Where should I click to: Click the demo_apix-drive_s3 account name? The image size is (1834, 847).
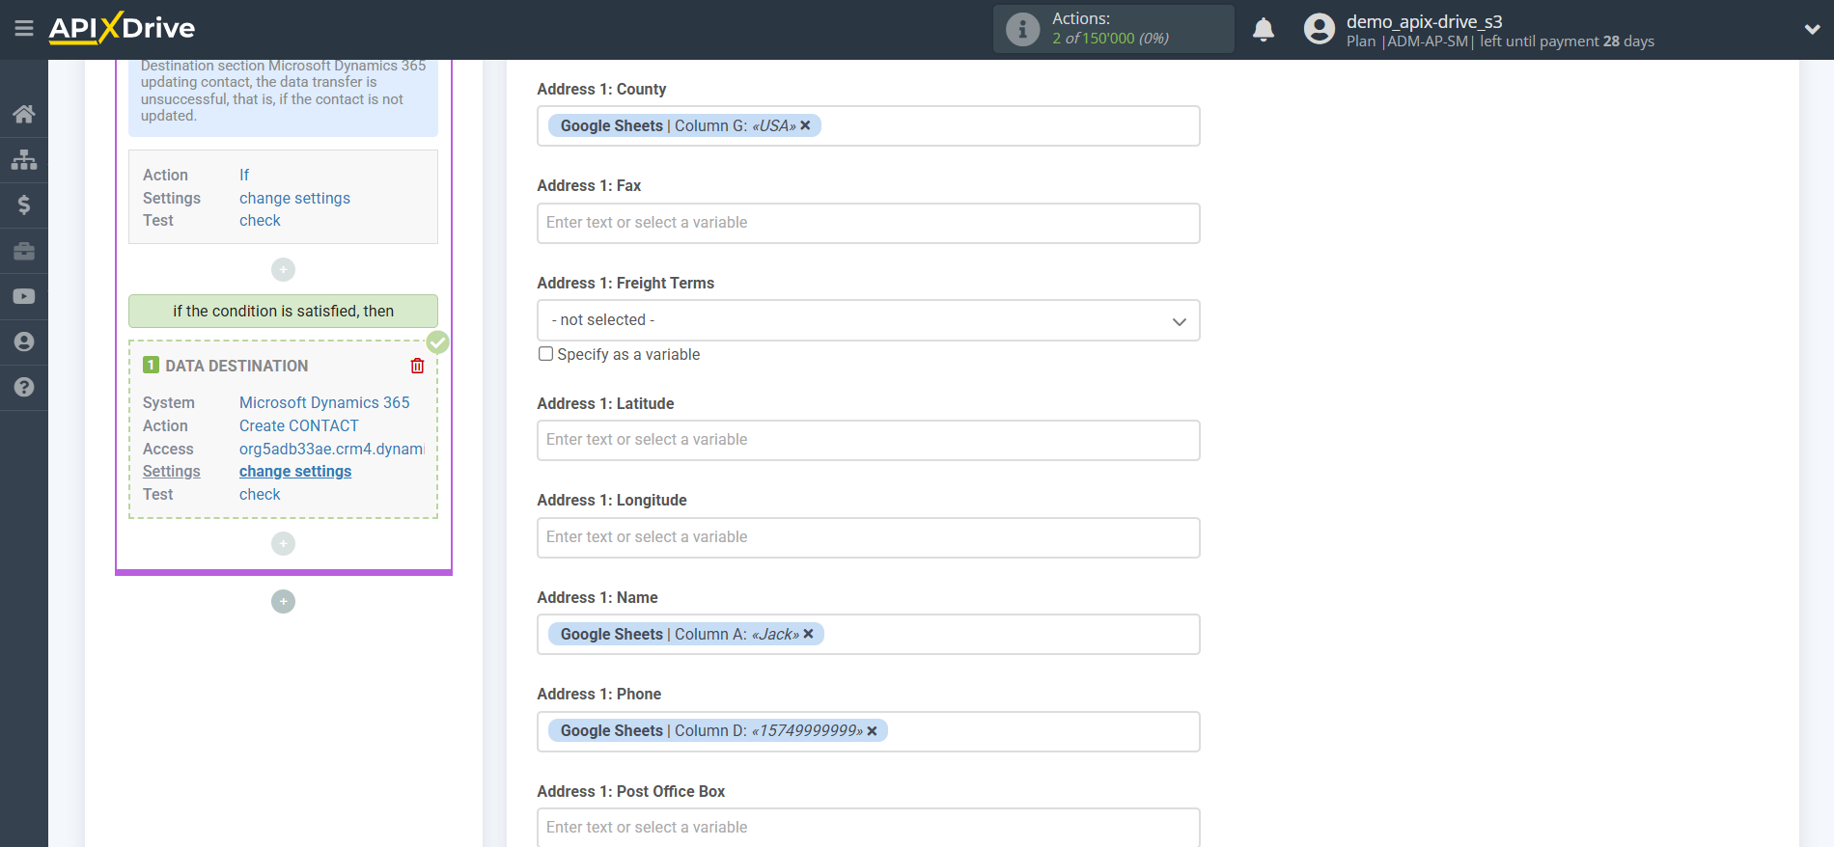1424,21
